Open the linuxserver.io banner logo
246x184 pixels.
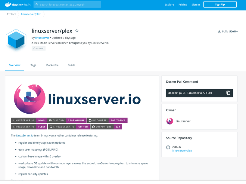tap(77, 99)
